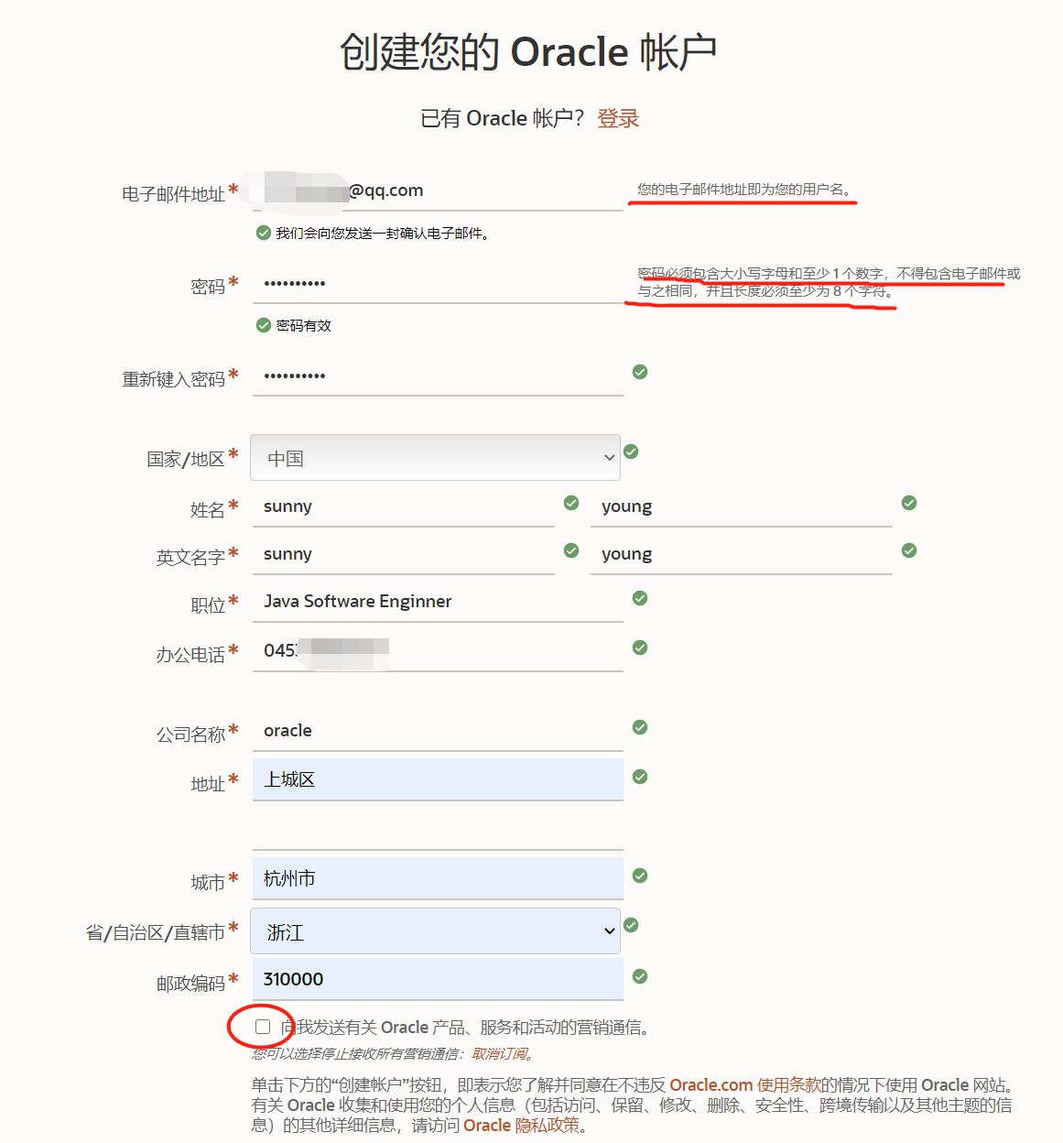The height and width of the screenshot is (1143, 1063).
Task: Edit the 公司名称 field containing oracle
Action: (x=438, y=731)
